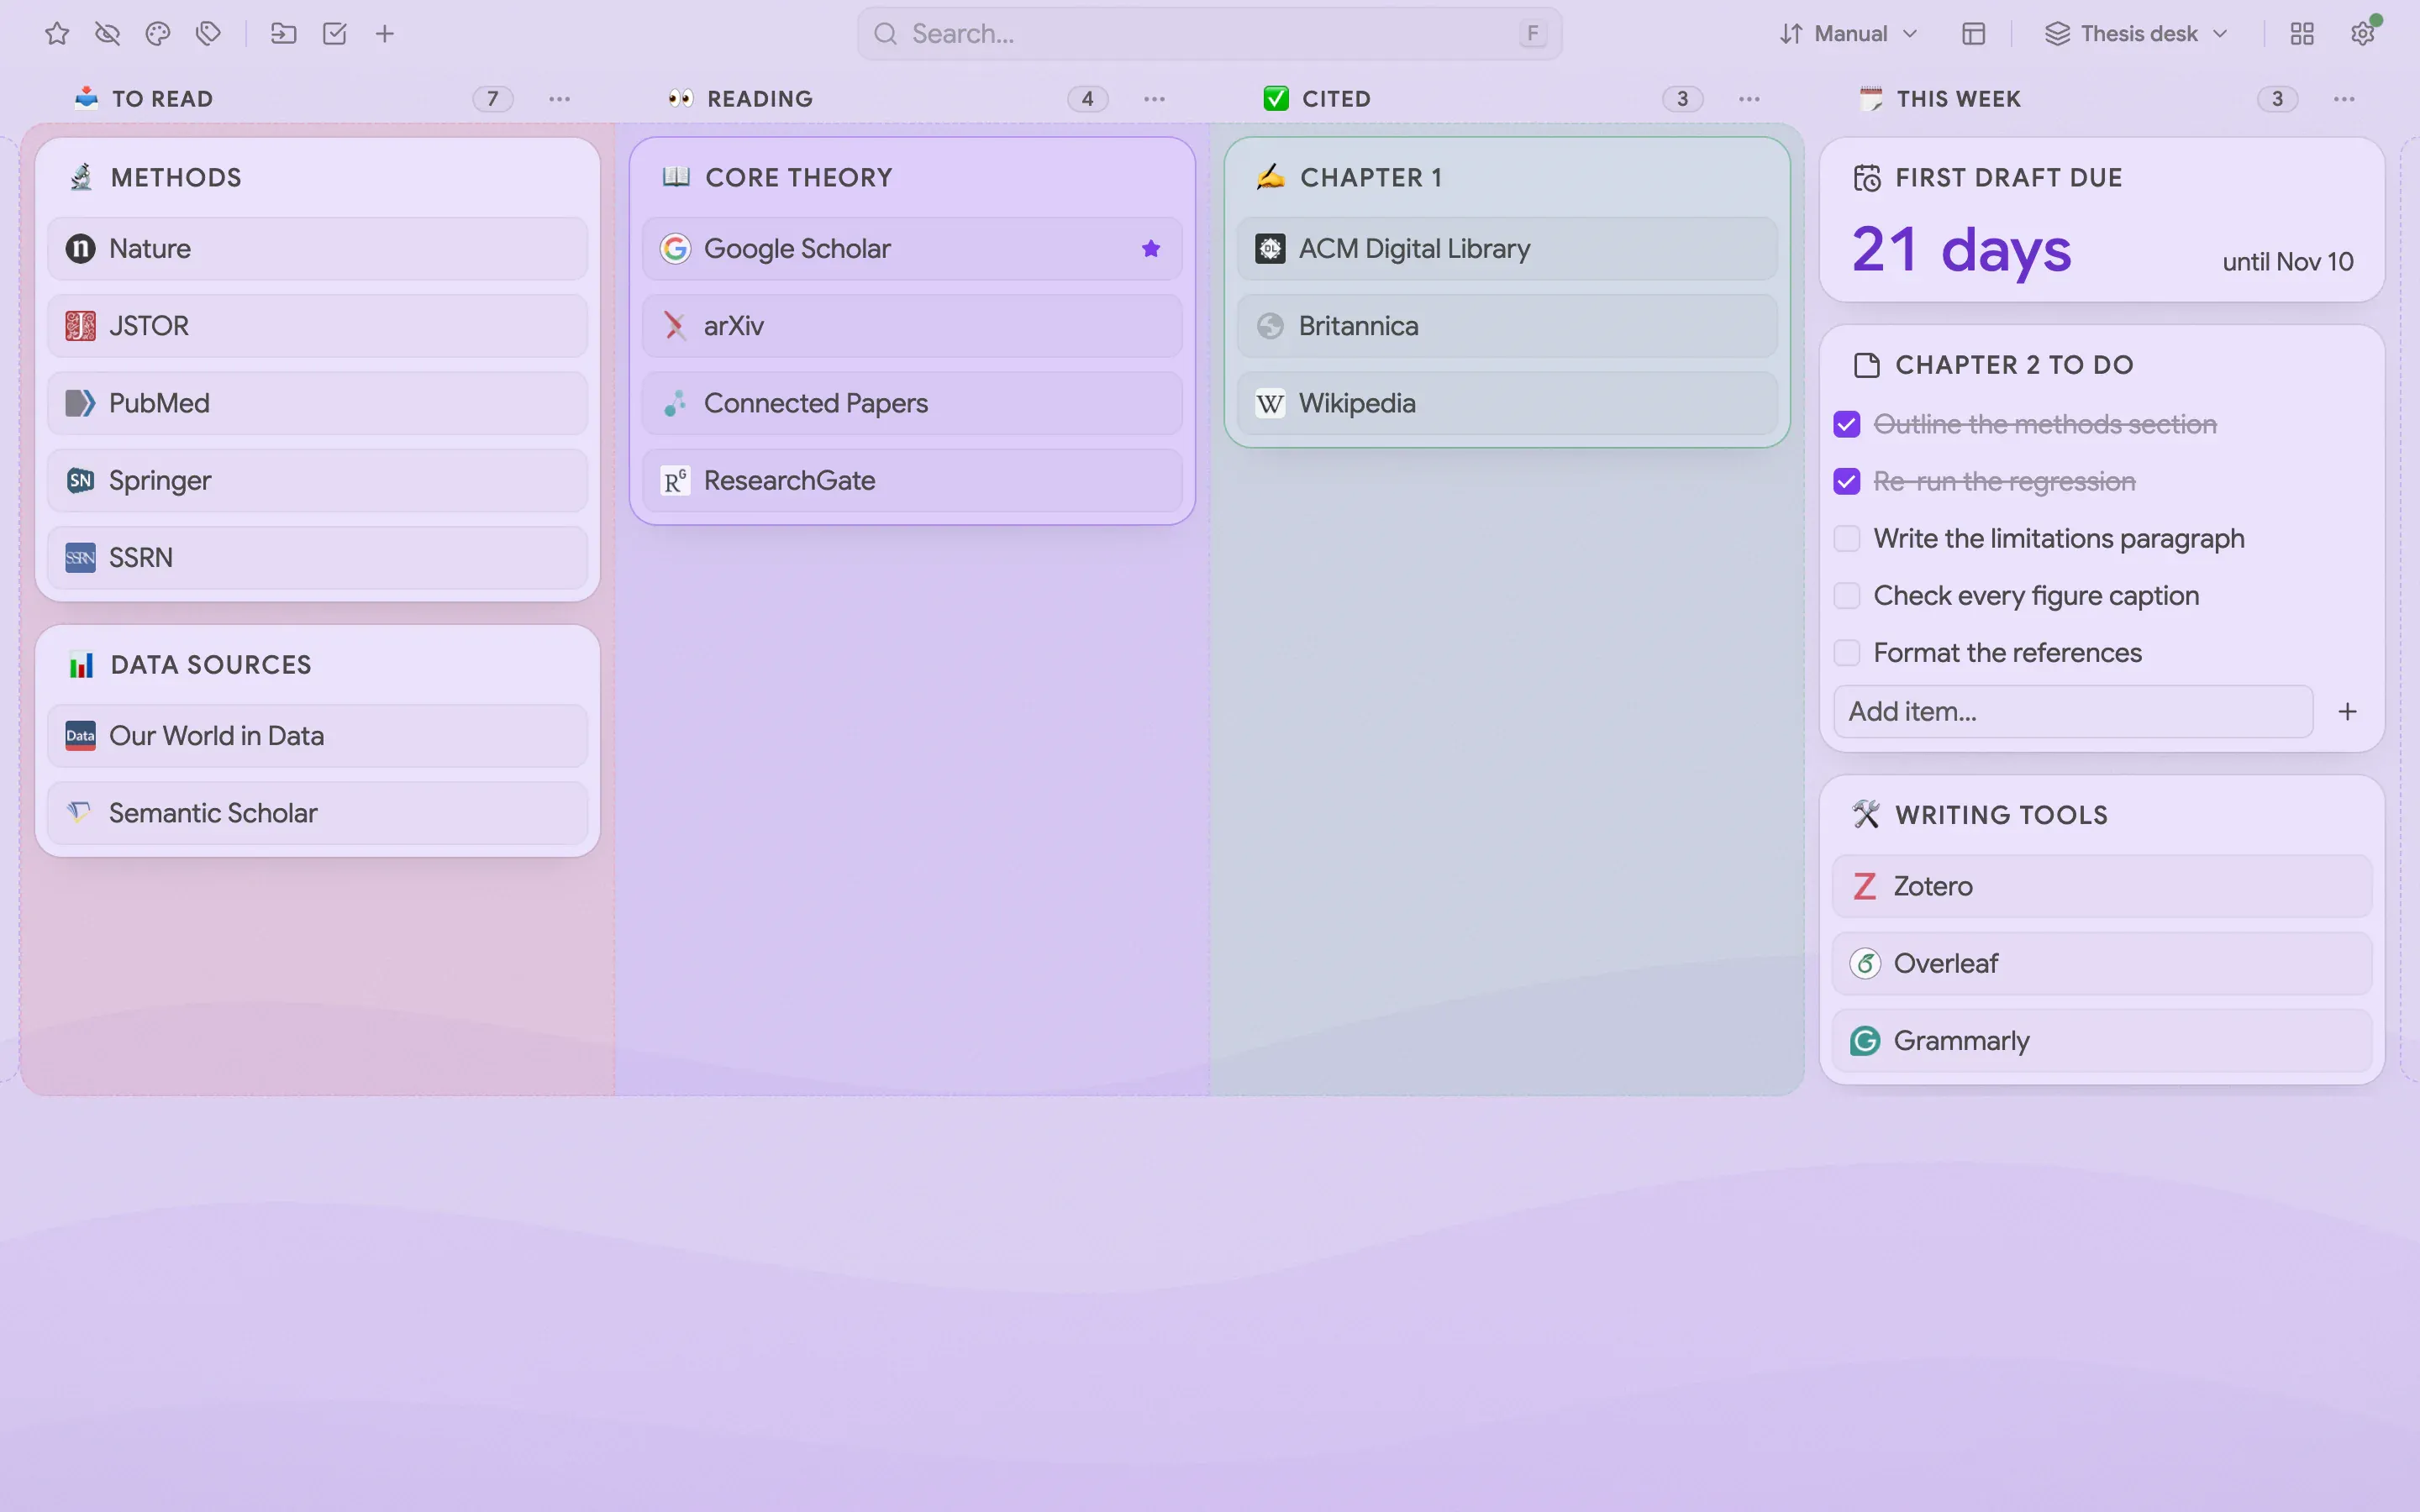Open ACM Digital Library bookmark
This screenshot has width=2420, height=1512.
pos(1507,249)
